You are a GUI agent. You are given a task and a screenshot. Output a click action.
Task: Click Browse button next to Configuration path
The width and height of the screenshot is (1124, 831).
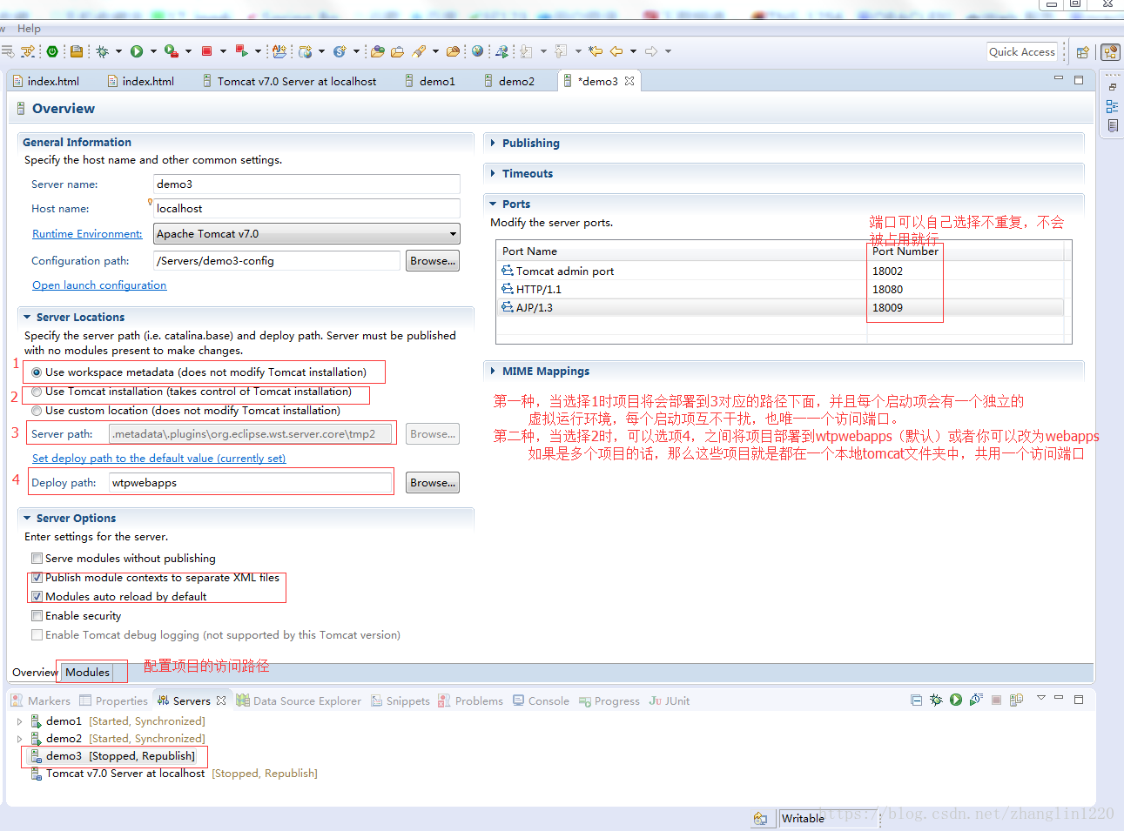click(433, 260)
